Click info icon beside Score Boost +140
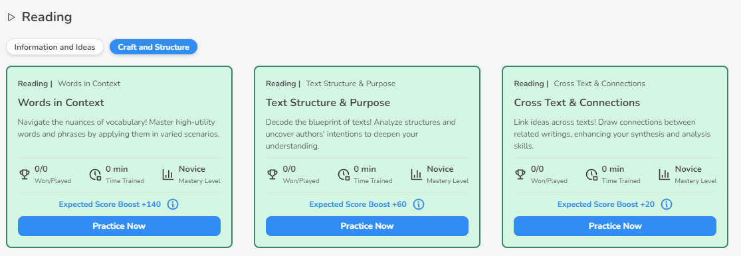Image resolution: width=741 pixels, height=256 pixels. pyautogui.click(x=173, y=204)
